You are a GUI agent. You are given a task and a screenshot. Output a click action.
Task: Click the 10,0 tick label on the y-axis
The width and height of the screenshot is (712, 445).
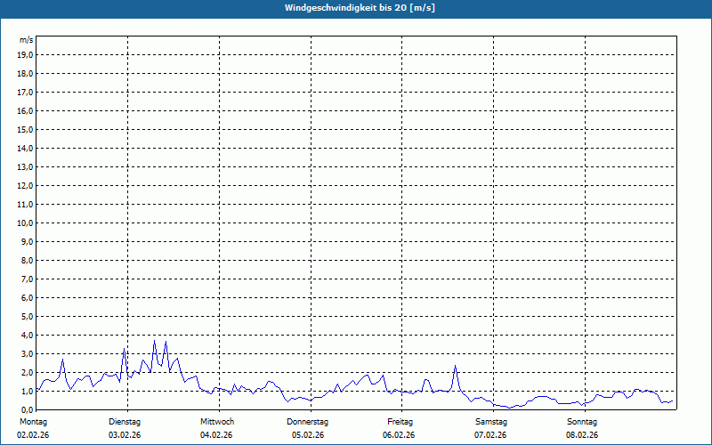pyautogui.click(x=26, y=222)
